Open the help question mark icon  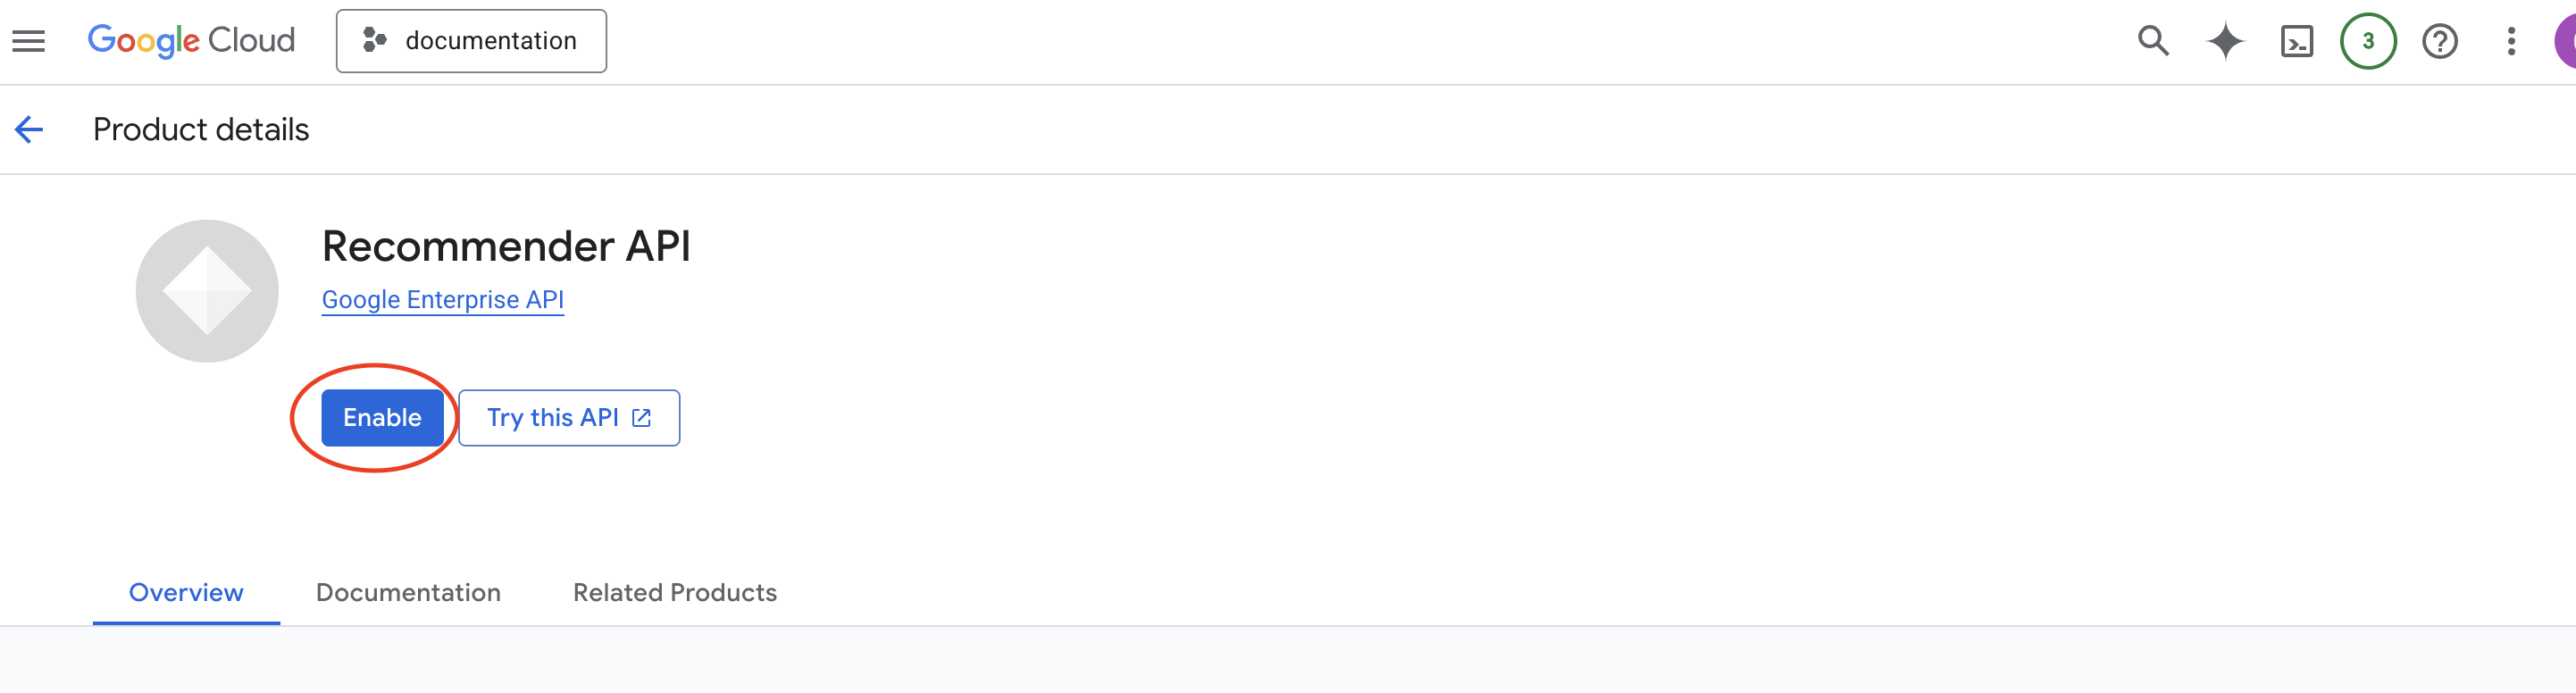[x=2440, y=41]
